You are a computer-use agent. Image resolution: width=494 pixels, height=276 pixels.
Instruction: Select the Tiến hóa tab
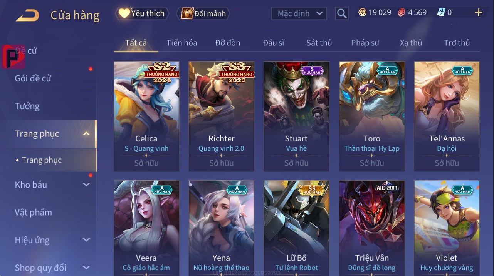tap(182, 43)
